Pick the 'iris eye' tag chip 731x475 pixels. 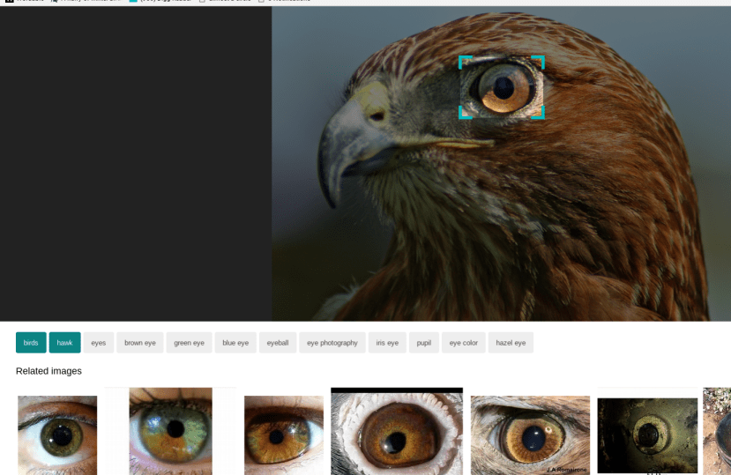[x=387, y=343]
